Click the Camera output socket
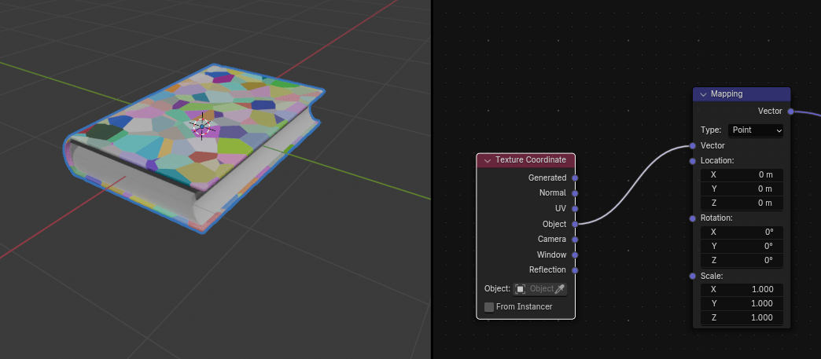Screen dimensions: 821x359 pos(575,240)
